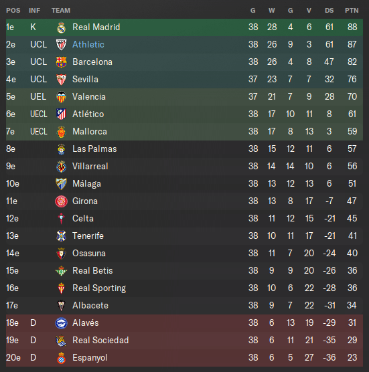This screenshot has height=372, width=369.
Task: Select the Sevilla badge icon
Action: tap(61, 80)
